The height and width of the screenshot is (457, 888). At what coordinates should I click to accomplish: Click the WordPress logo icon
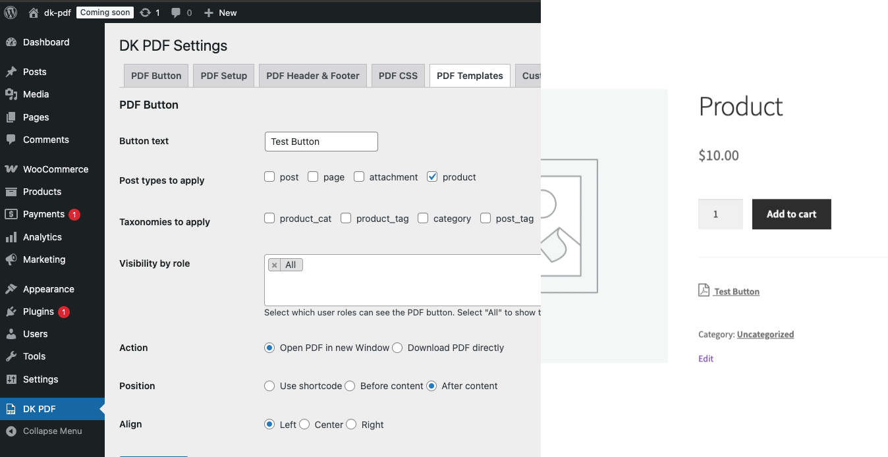11,13
